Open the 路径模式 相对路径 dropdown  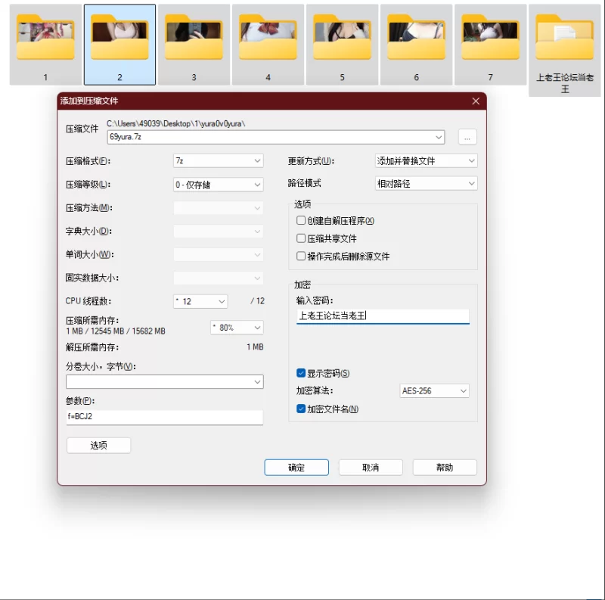pos(426,183)
